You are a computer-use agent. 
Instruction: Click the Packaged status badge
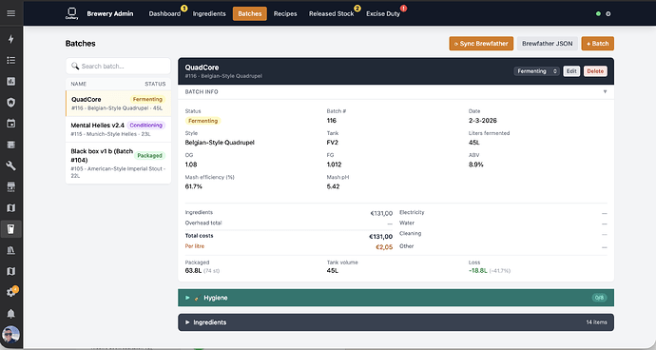[149, 156]
